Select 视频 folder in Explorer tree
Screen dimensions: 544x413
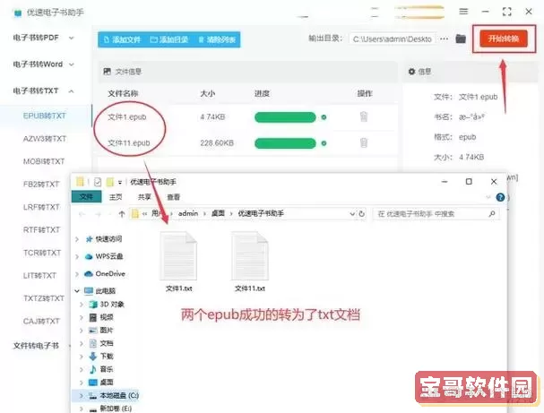(101, 317)
